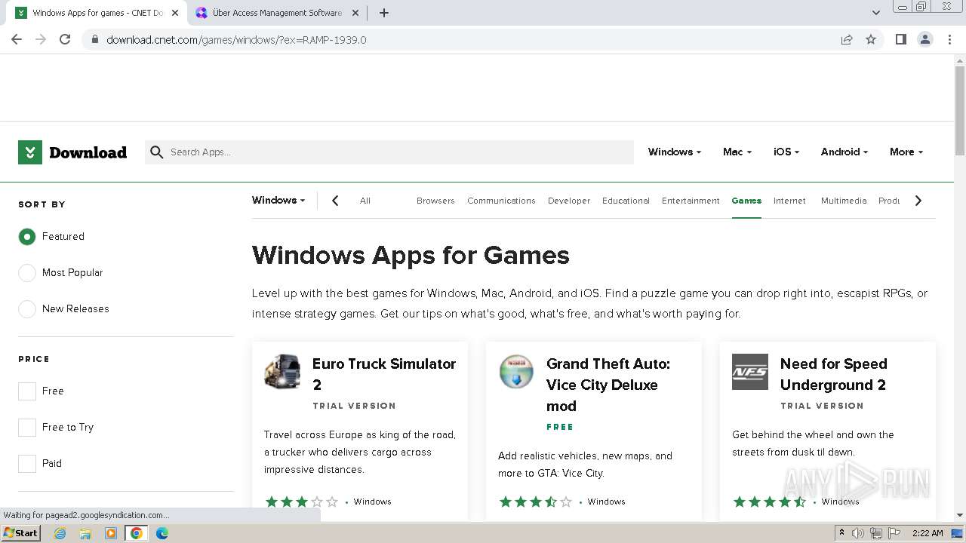Close the Über Access Management Software tab
966x543 pixels.
pos(355,13)
